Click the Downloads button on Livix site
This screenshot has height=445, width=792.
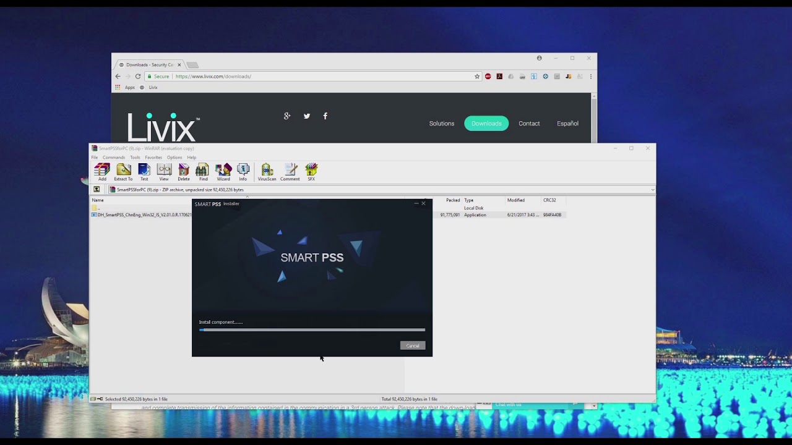point(486,124)
